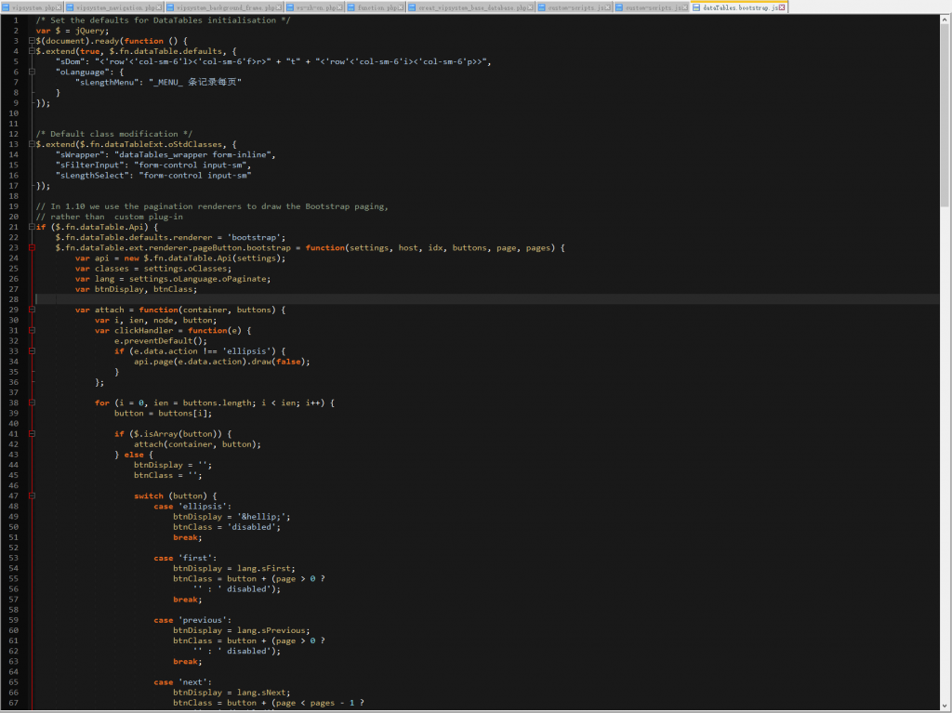Click the 'bootstrap' string on line 22
This screenshot has width=952, height=713.
point(254,237)
